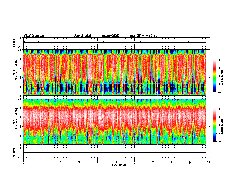Click the "-5" tick on ch.3(V) axis
Viewport: 235px width, 182px height.
point(20,157)
